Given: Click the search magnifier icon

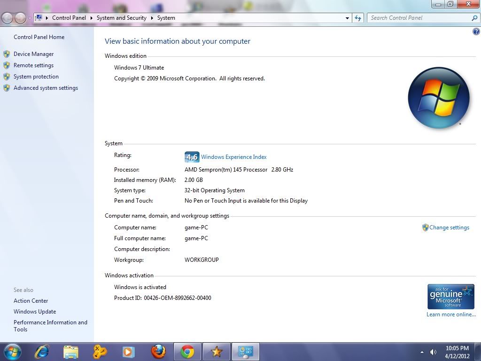Looking at the screenshot, I should (x=474, y=18).
